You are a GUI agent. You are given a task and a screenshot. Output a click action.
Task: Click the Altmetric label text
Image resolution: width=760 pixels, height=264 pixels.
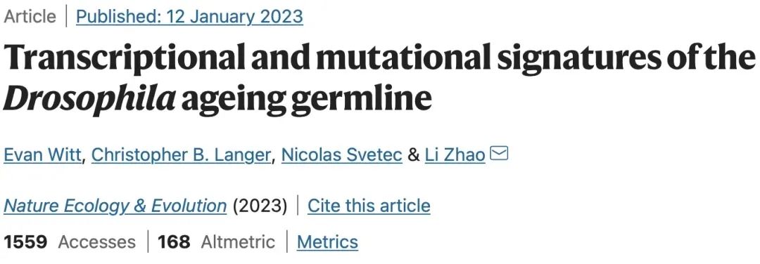click(238, 242)
